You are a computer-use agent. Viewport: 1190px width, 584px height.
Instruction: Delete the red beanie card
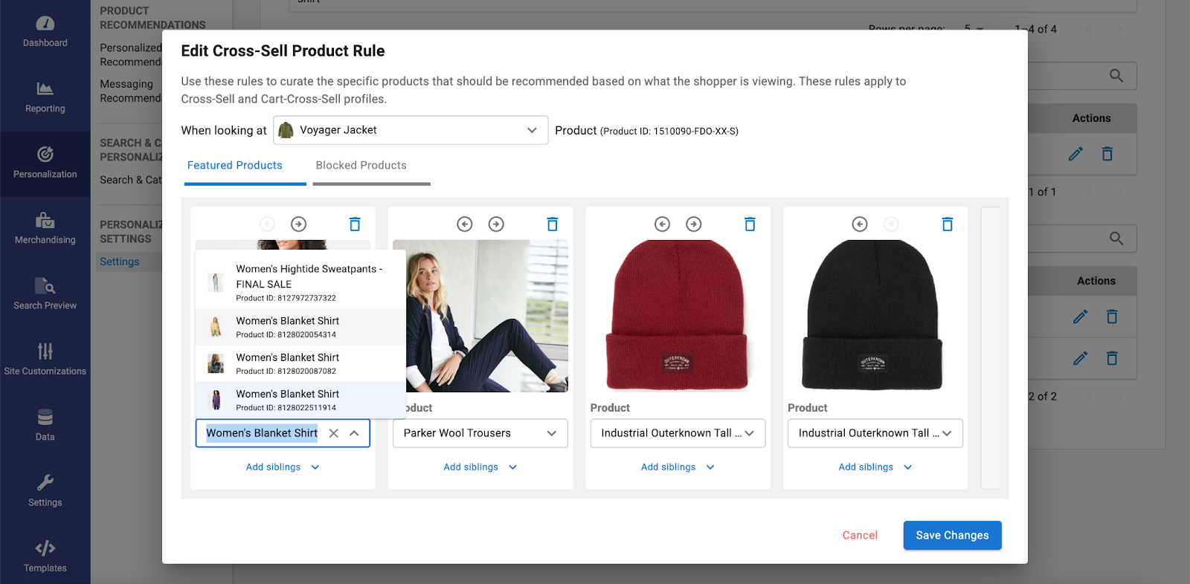pos(750,224)
